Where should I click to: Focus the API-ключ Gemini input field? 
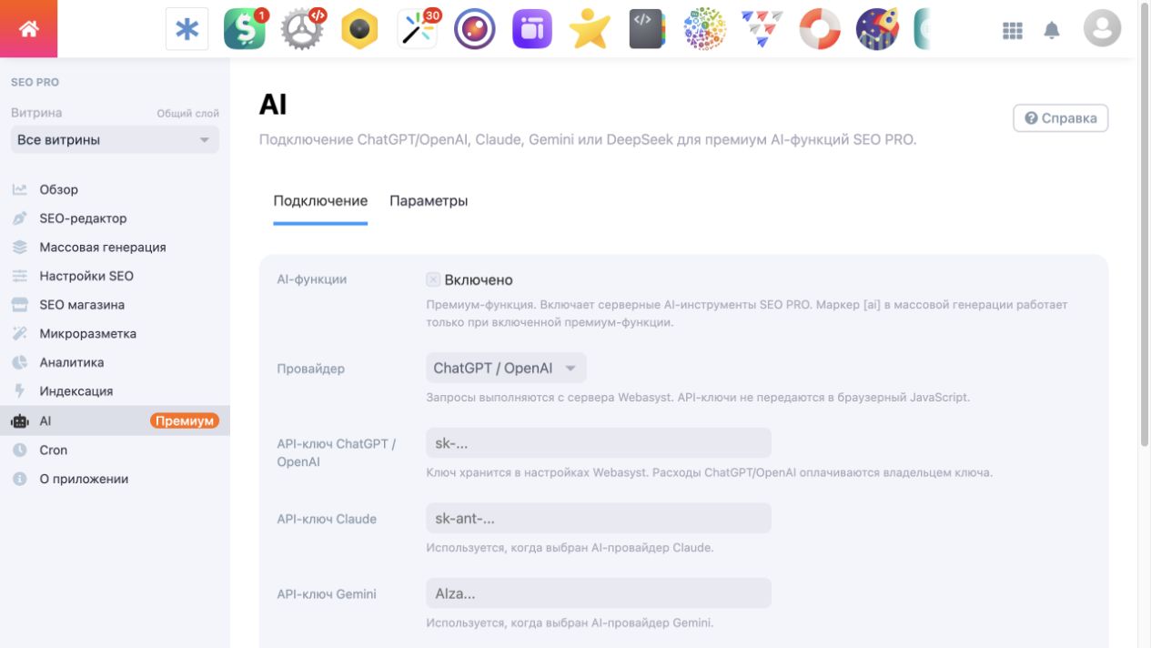599,593
